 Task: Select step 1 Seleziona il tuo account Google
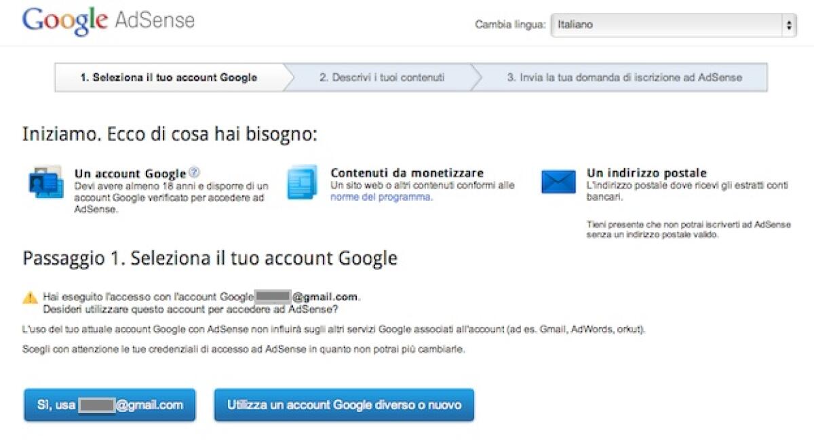click(x=168, y=77)
